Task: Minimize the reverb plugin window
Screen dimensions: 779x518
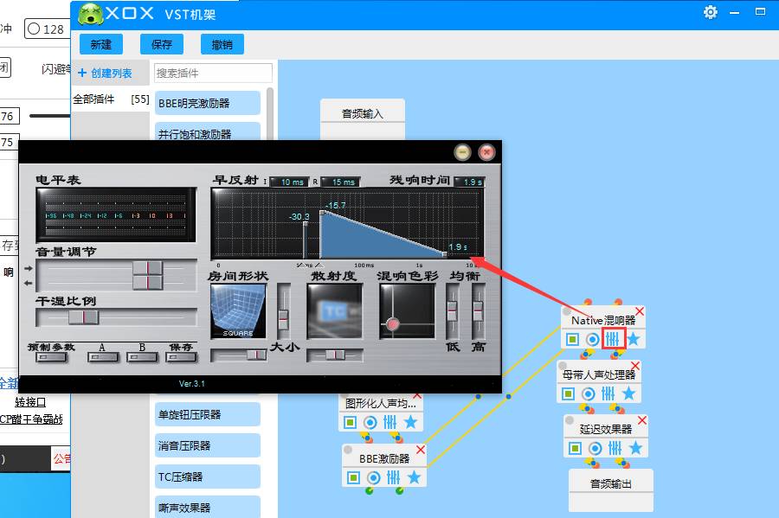Action: (x=462, y=152)
